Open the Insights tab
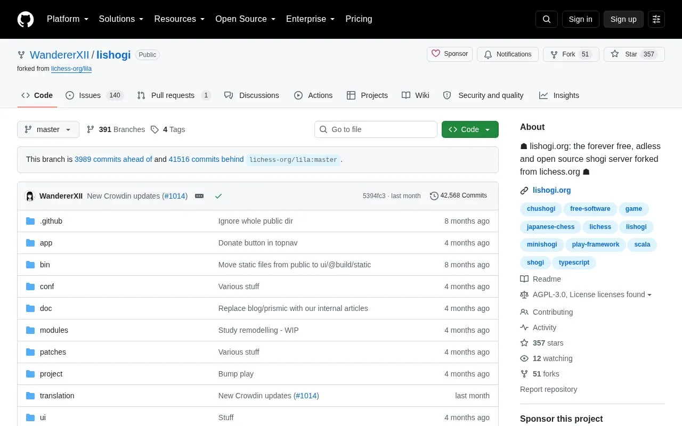682x426 pixels. [559, 95]
